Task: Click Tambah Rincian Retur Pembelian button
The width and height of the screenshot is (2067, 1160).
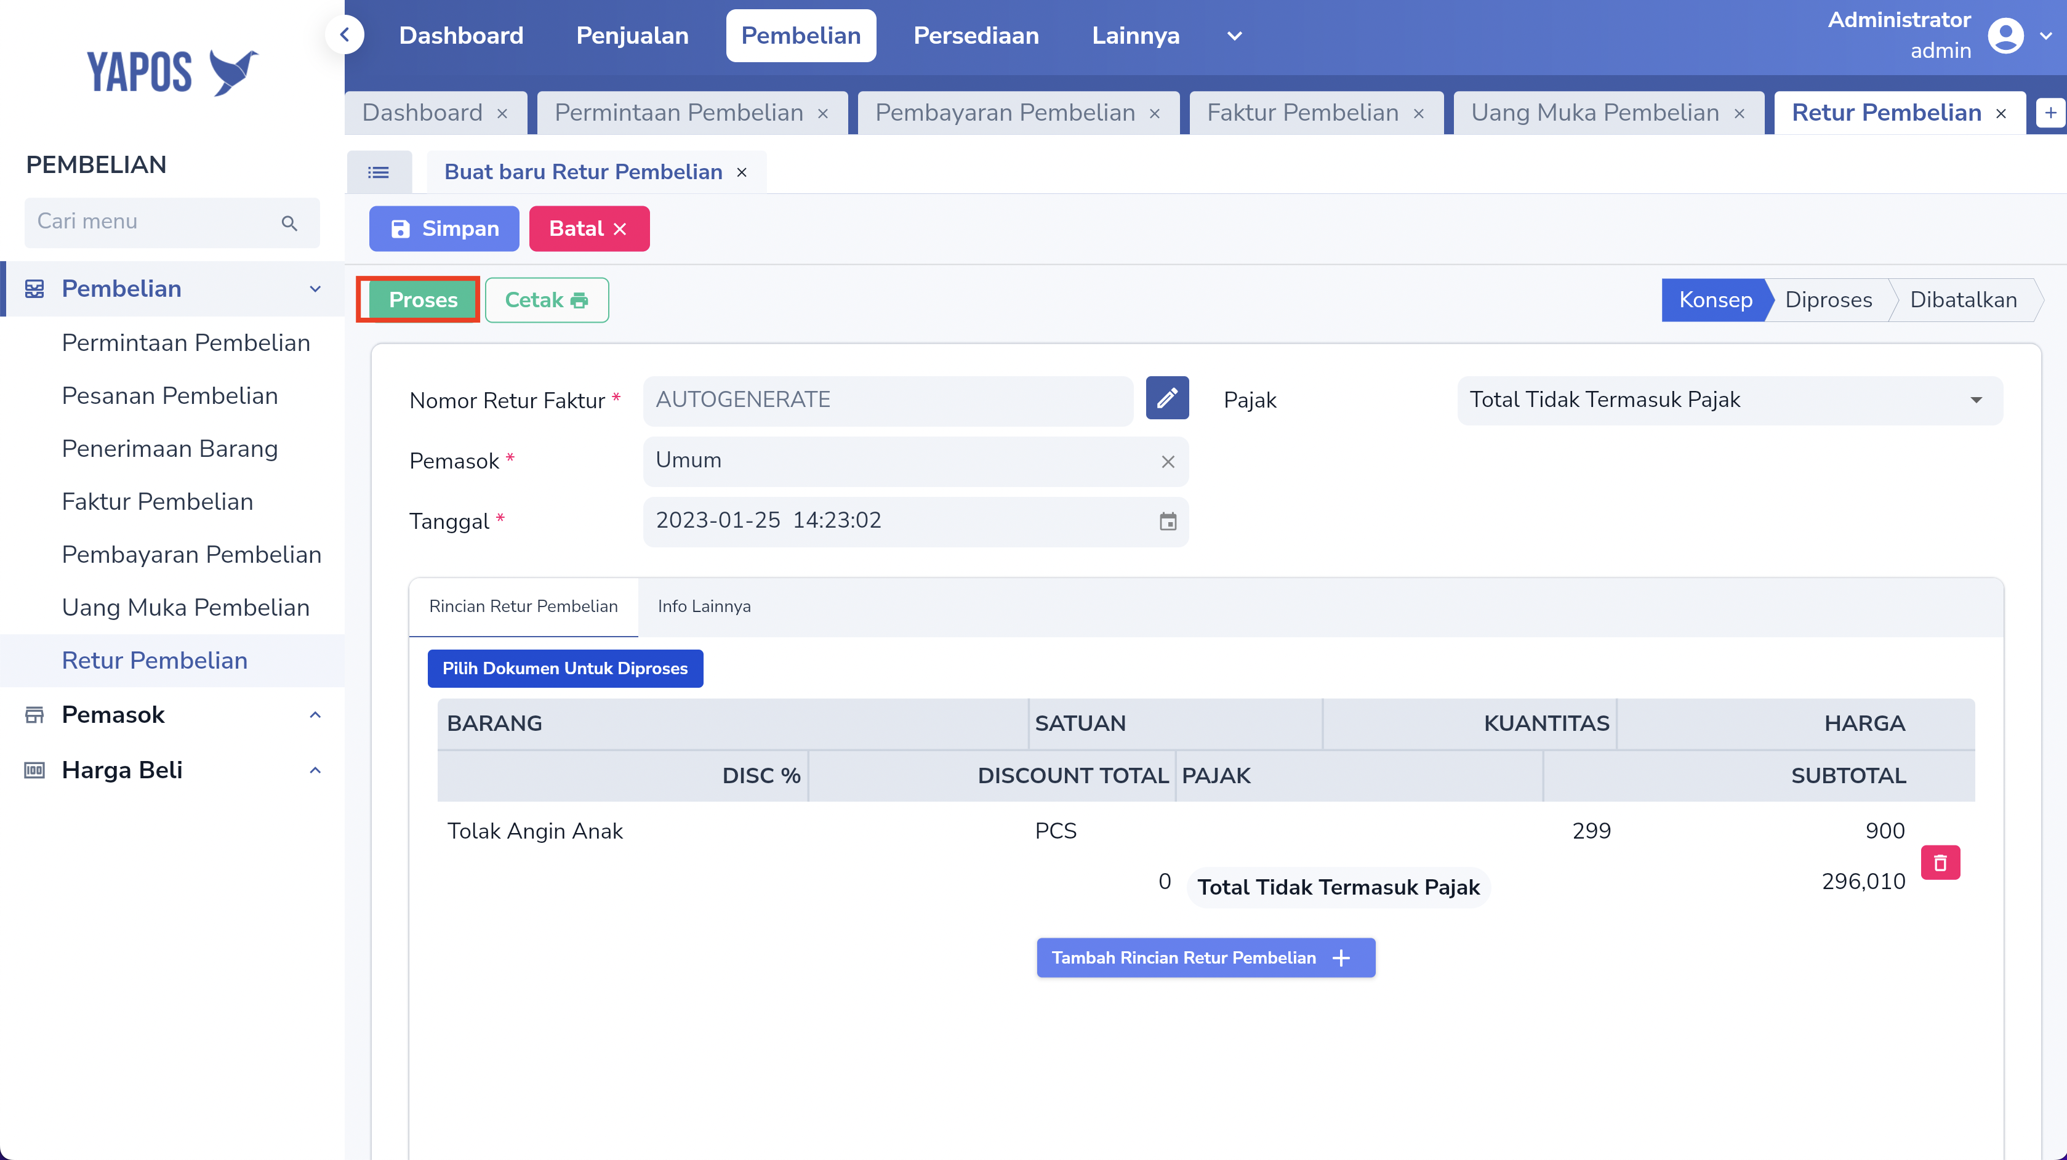Action: pyautogui.click(x=1205, y=957)
